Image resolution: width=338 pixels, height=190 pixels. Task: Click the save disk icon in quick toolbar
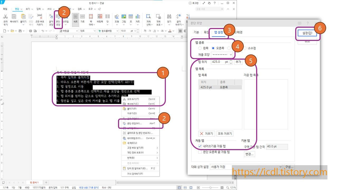(20, 31)
